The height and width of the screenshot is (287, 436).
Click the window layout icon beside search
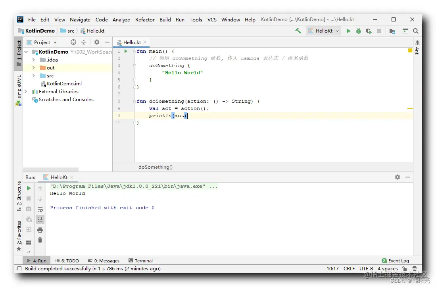pos(405,31)
